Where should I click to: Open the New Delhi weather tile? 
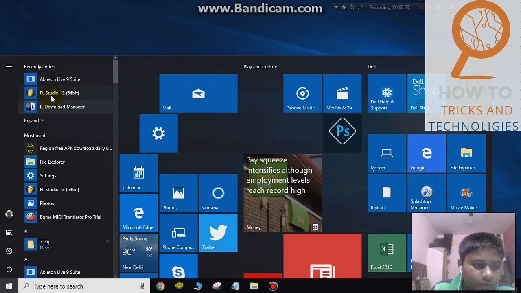(x=138, y=253)
